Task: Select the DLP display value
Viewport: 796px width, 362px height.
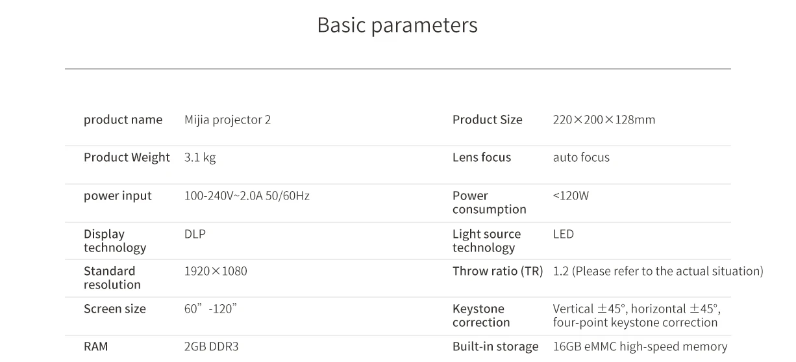Action: tap(195, 234)
